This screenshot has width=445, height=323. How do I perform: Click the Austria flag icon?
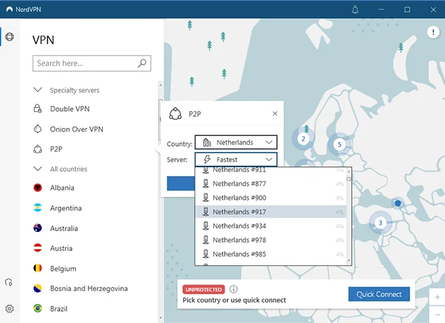[38, 248]
